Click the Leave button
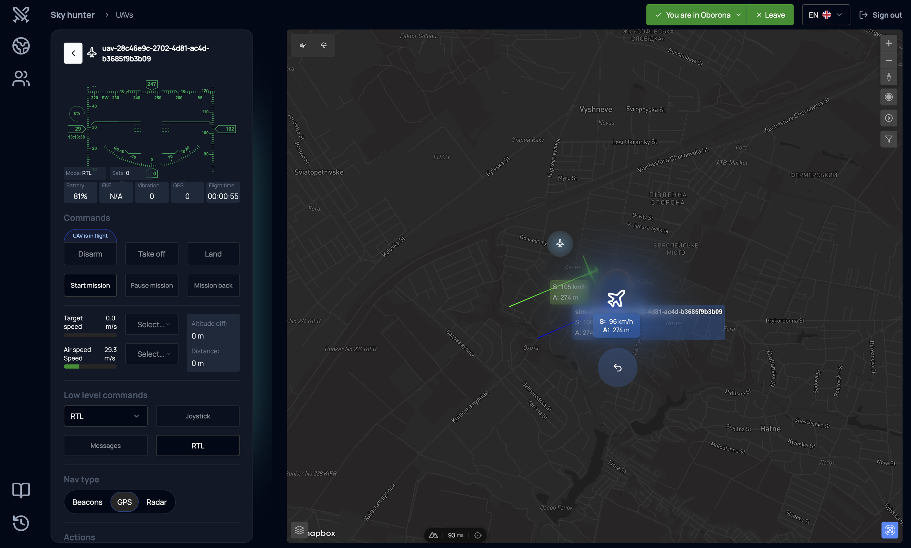The width and height of the screenshot is (911, 548). point(770,15)
